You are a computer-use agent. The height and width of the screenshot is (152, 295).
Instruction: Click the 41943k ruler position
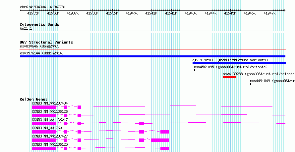pyautogui.click(x=191, y=13)
